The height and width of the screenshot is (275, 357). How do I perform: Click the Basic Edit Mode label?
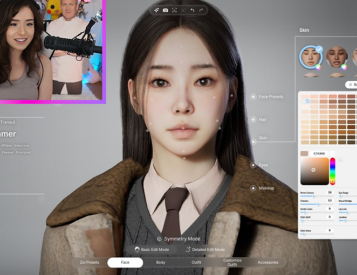(x=155, y=250)
